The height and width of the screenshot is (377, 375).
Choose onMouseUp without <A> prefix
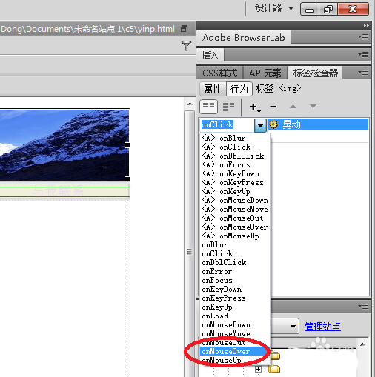(235, 360)
